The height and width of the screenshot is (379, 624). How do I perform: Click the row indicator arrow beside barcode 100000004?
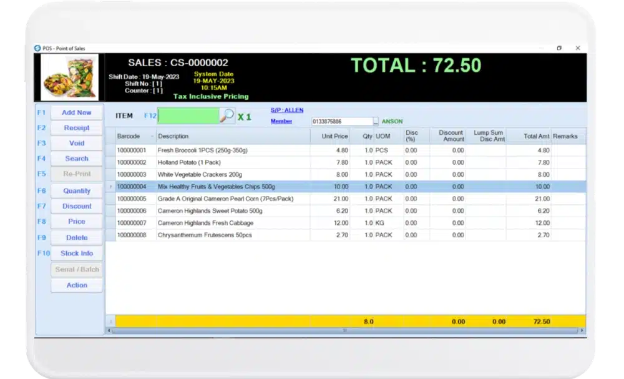(x=110, y=187)
